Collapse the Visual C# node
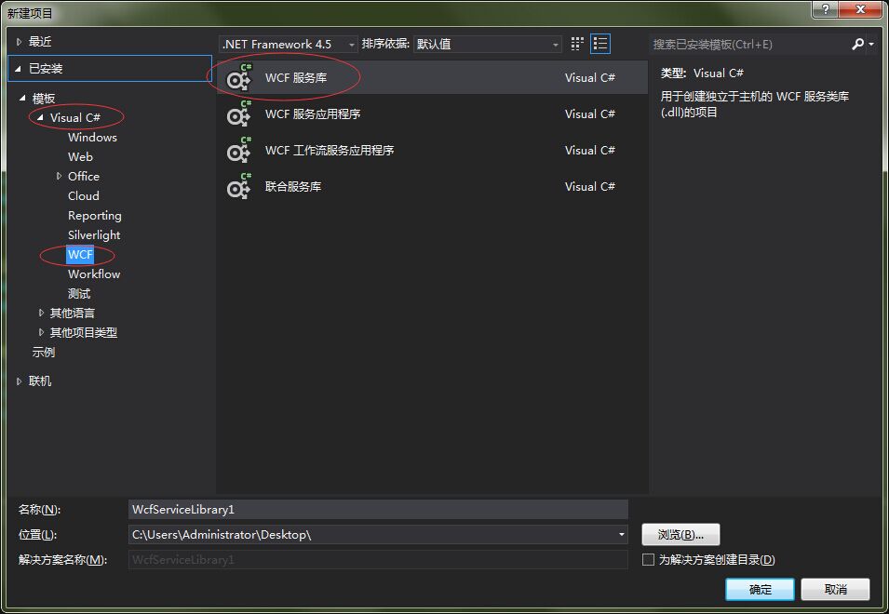The height and width of the screenshot is (614, 889). pos(40,117)
